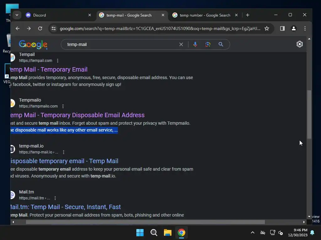Open the notification bell in system tray

pos(313,232)
